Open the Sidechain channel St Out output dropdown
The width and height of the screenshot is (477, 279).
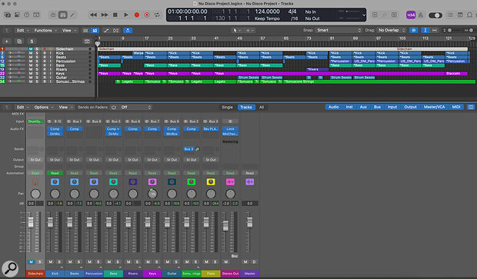[35, 160]
